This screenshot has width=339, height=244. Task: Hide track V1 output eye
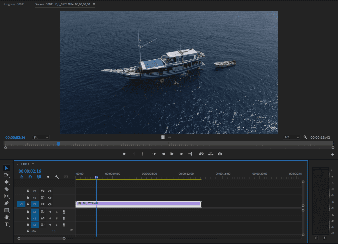pos(50,204)
